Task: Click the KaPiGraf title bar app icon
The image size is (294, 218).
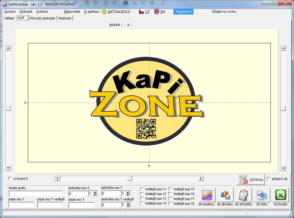Action: 5,4
